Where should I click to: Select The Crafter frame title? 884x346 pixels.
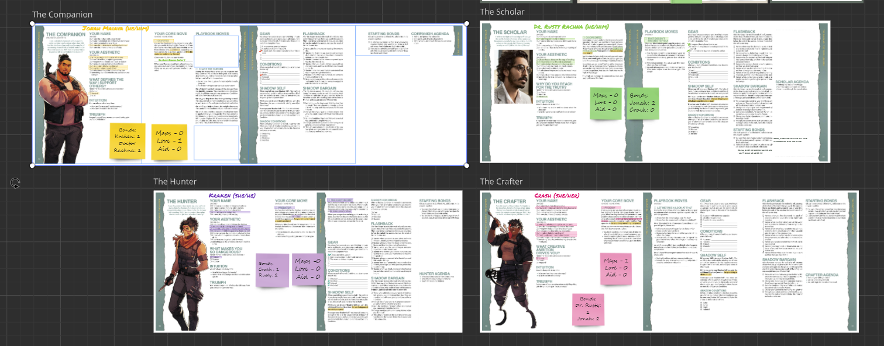click(503, 182)
